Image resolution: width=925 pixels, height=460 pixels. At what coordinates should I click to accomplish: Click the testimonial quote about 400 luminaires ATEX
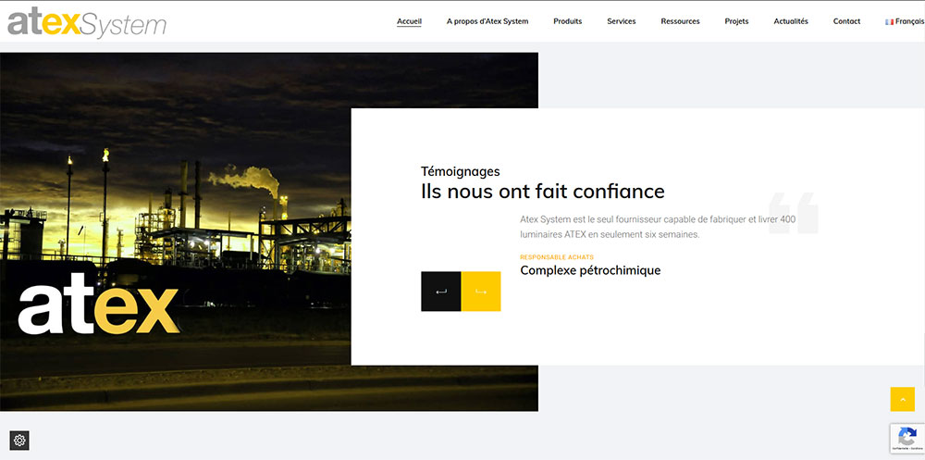(658, 227)
